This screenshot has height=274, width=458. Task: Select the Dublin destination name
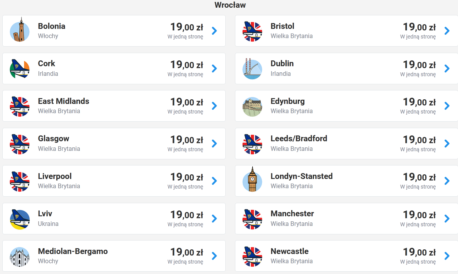coord(282,63)
